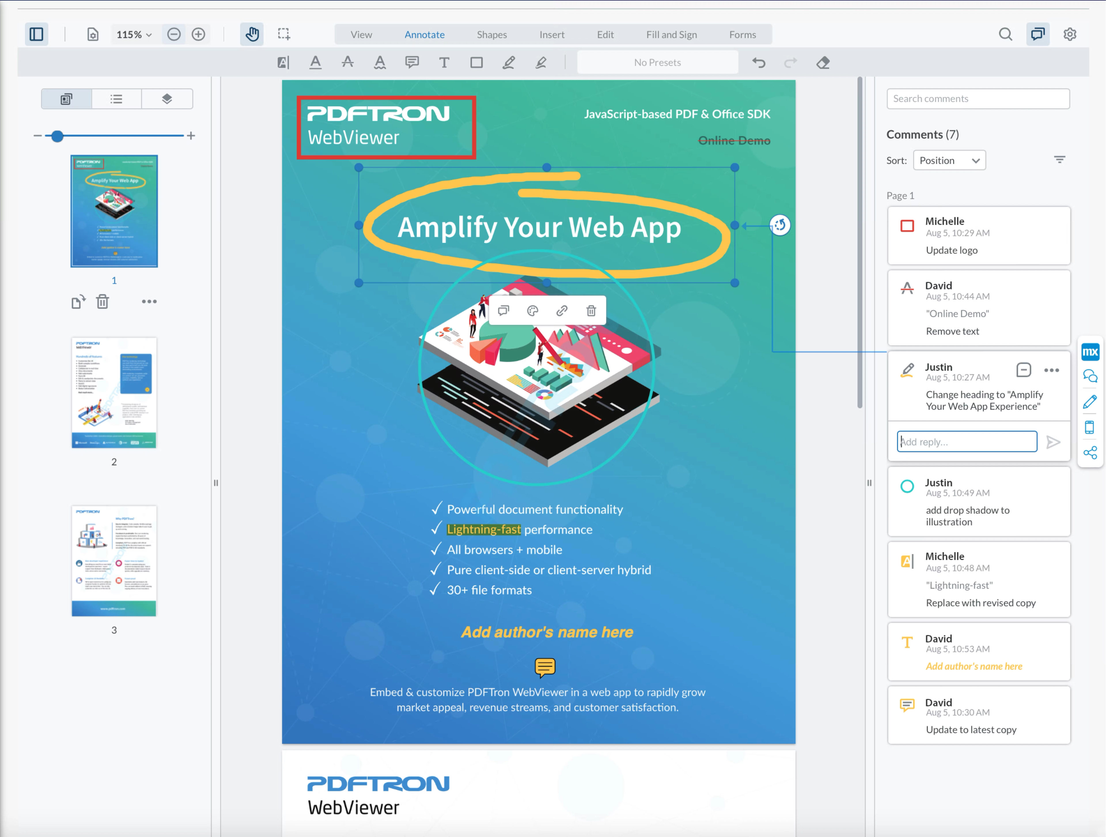
Task: Open more options on Justin's comment
Action: tap(1052, 370)
